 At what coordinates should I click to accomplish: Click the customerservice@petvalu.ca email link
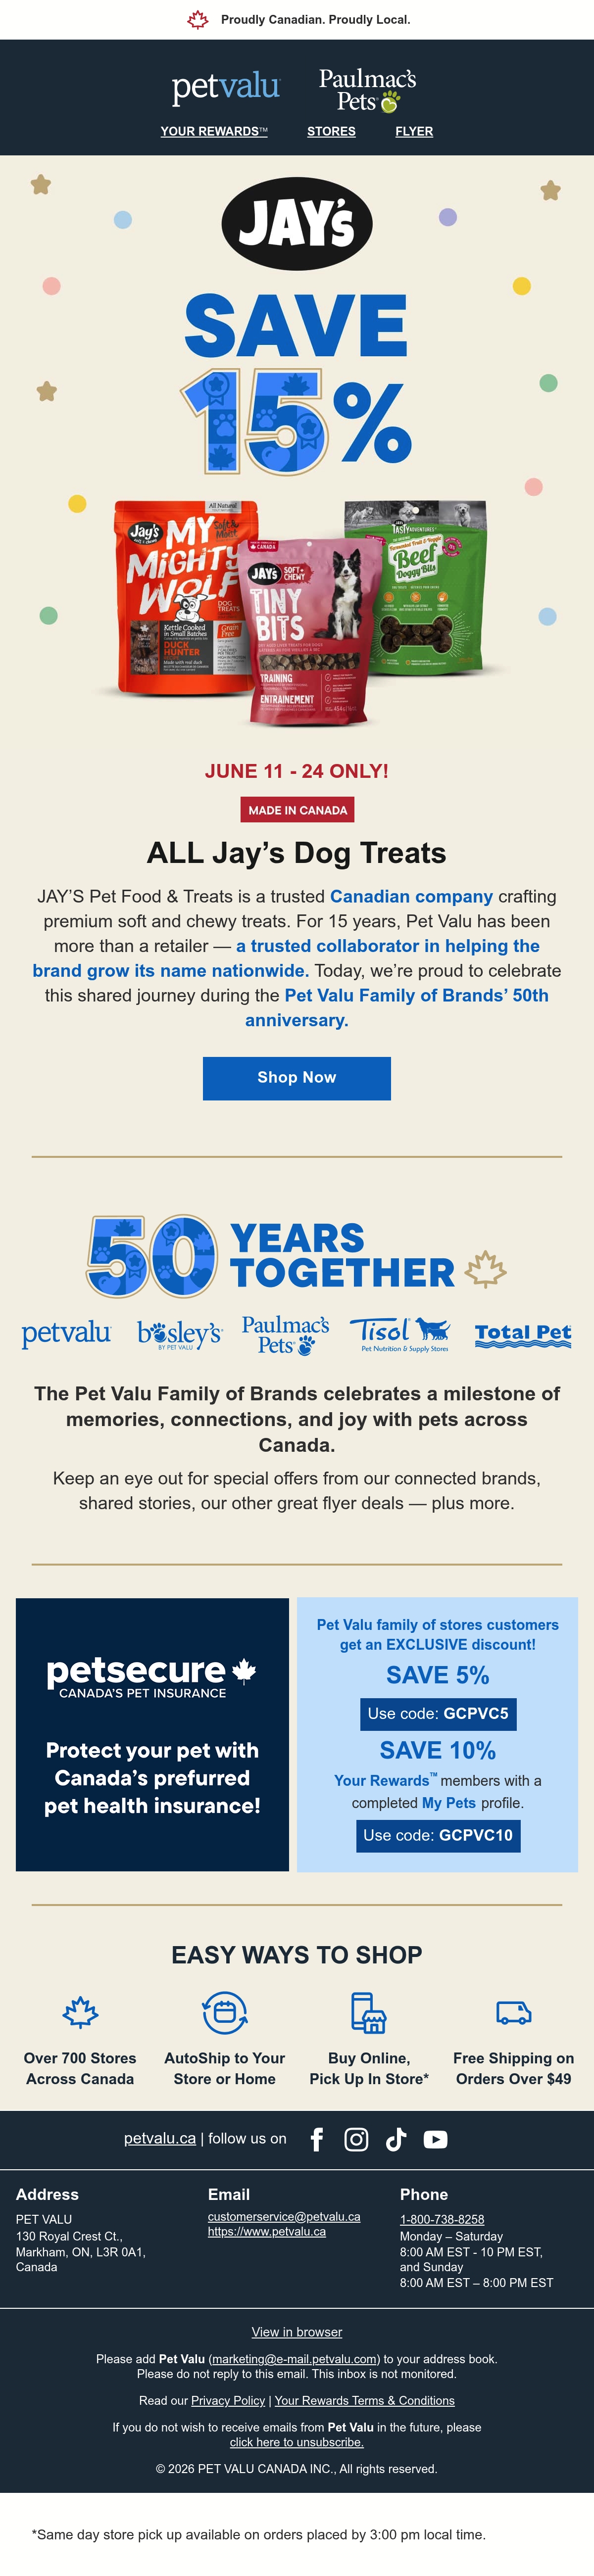tap(284, 2217)
